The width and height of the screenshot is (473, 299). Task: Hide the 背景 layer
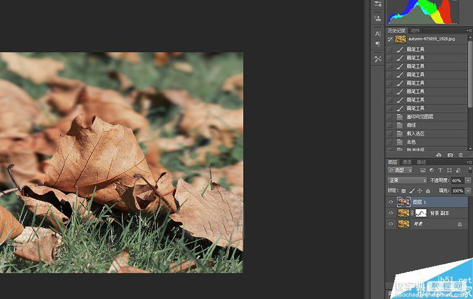click(391, 224)
